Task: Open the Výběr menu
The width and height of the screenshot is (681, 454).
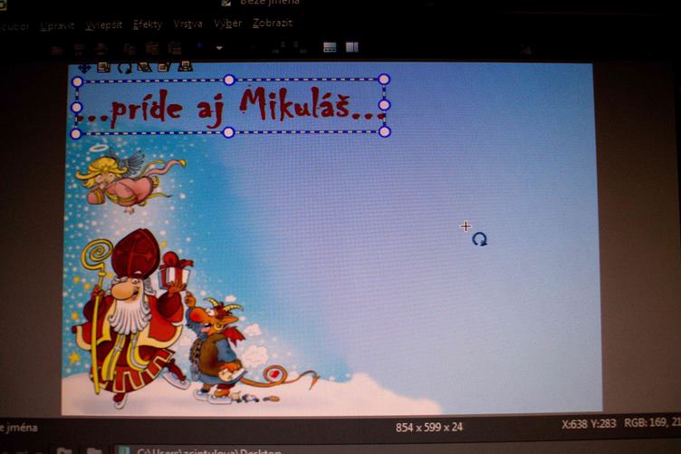Action: pyautogui.click(x=227, y=24)
